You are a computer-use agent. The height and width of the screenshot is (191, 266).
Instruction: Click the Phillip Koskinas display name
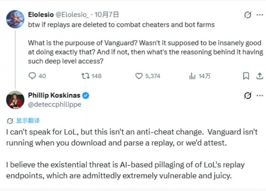tap(54, 95)
